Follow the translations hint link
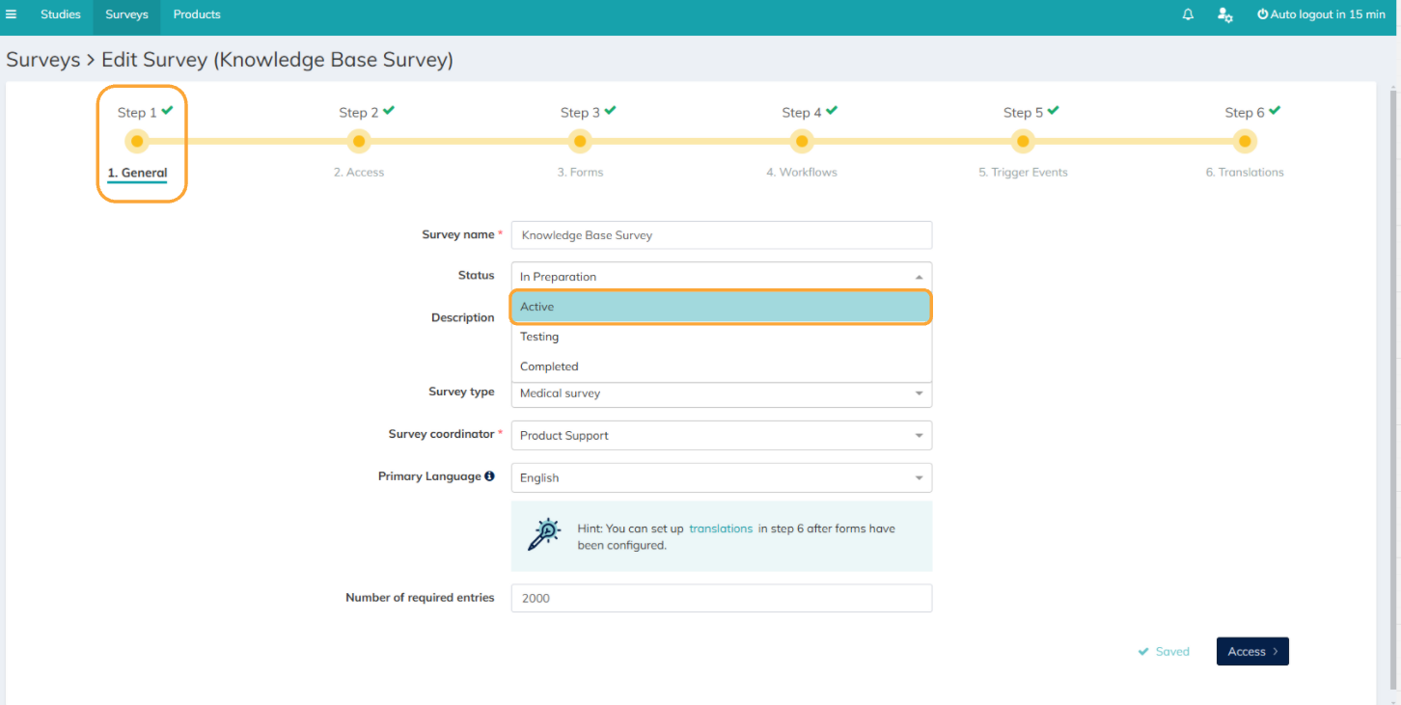Screen dimensions: 1401x705 721,529
